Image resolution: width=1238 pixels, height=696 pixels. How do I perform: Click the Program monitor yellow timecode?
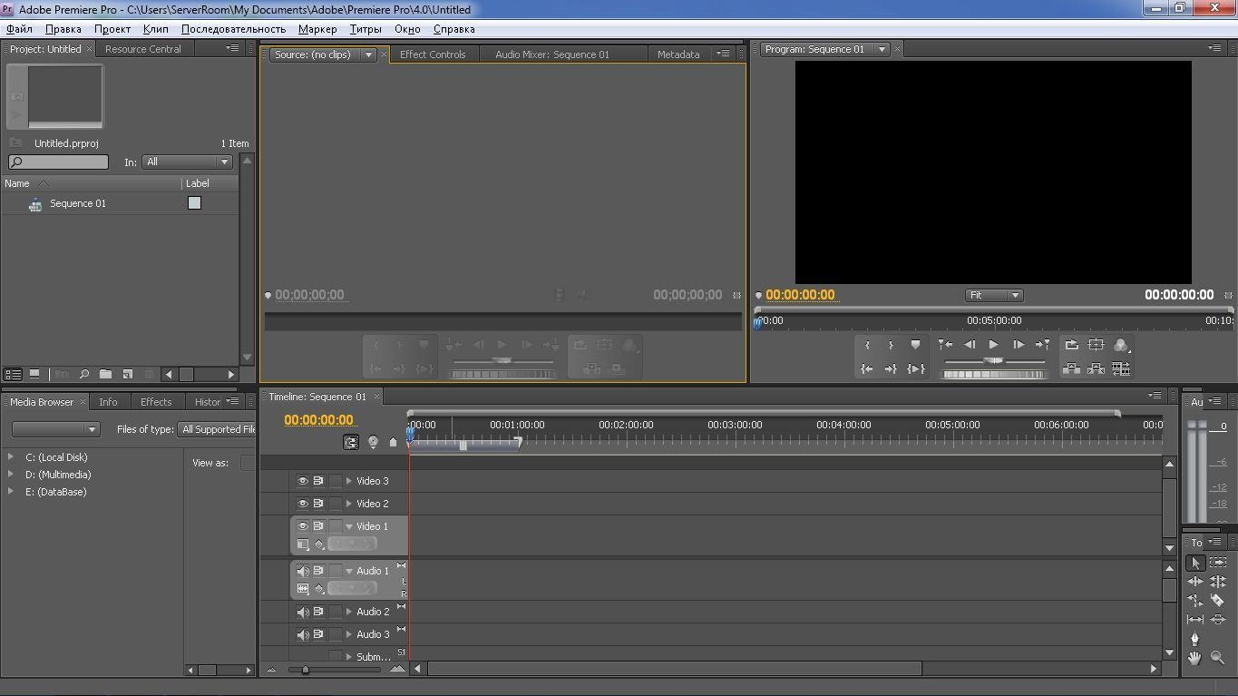coord(800,295)
